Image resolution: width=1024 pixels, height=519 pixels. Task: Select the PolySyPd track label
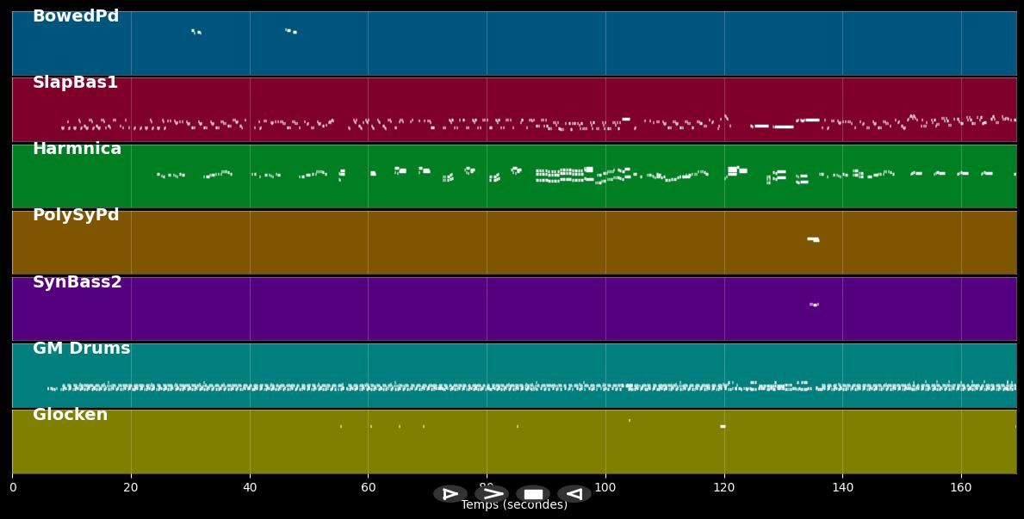76,215
